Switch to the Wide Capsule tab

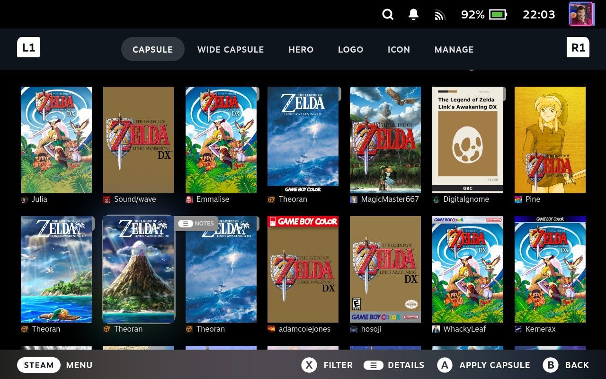(231, 49)
